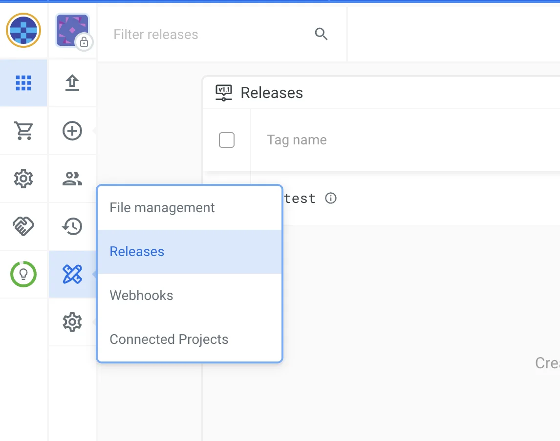Click the organization avatar logo
The image size is (560, 441).
click(x=23, y=30)
